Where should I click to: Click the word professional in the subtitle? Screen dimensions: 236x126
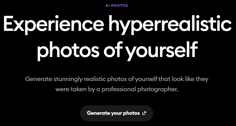[x=119, y=89]
